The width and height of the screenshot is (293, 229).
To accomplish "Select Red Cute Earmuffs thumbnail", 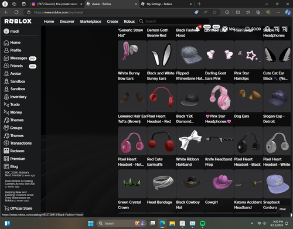I will tap(161, 141).
